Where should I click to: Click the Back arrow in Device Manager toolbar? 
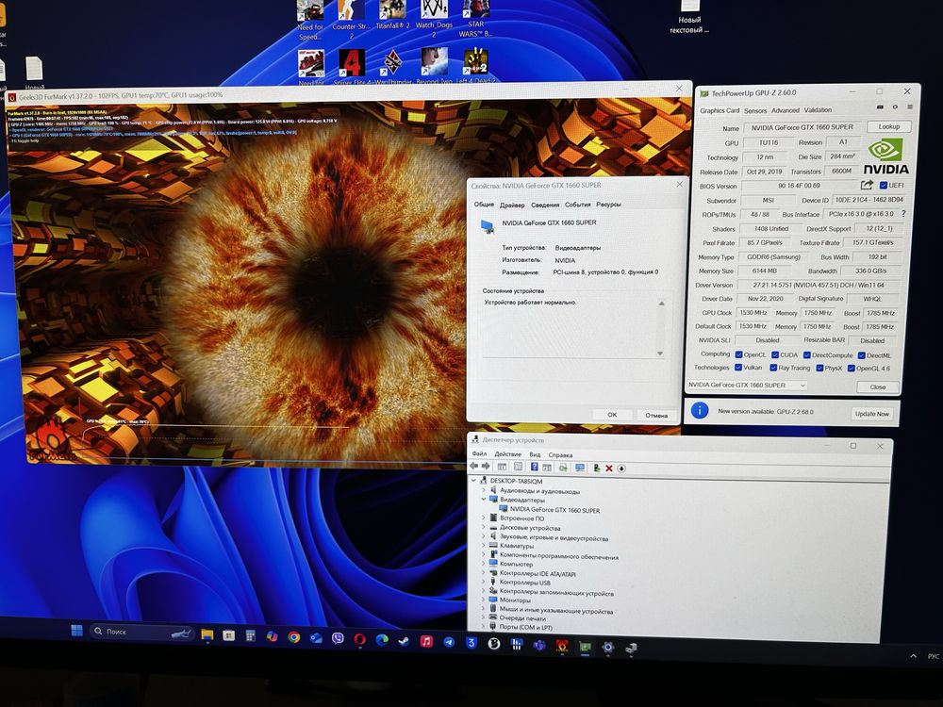(474, 468)
